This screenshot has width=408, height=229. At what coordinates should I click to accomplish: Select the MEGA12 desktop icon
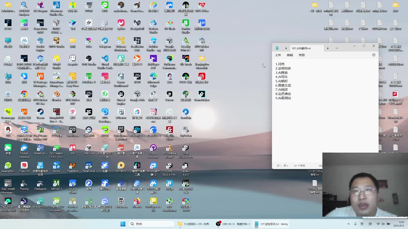click(56, 185)
